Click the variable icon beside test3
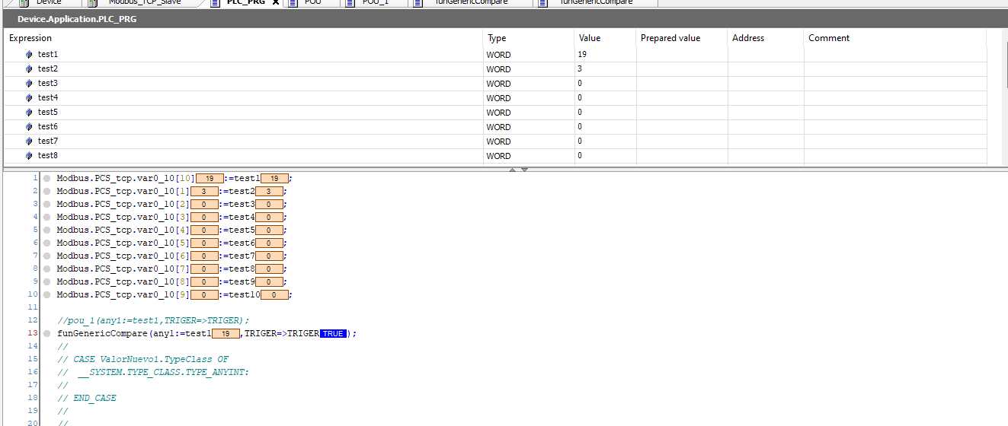1008x426 pixels. pyautogui.click(x=29, y=84)
